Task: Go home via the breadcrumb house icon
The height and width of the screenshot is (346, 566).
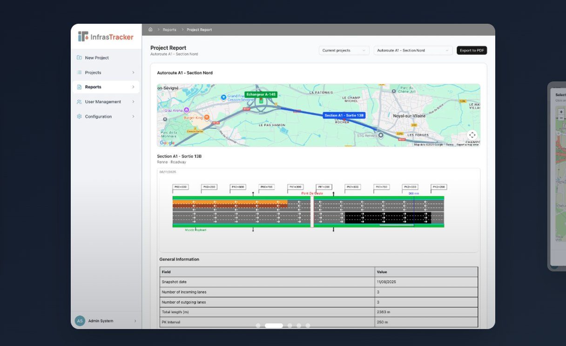Action: (150, 30)
